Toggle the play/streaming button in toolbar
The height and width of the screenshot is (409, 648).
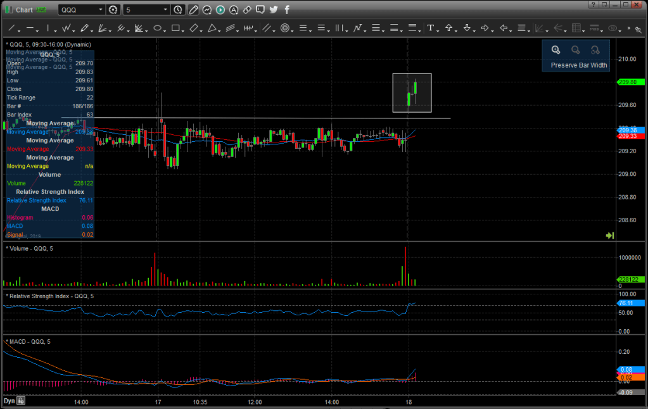[220, 9]
